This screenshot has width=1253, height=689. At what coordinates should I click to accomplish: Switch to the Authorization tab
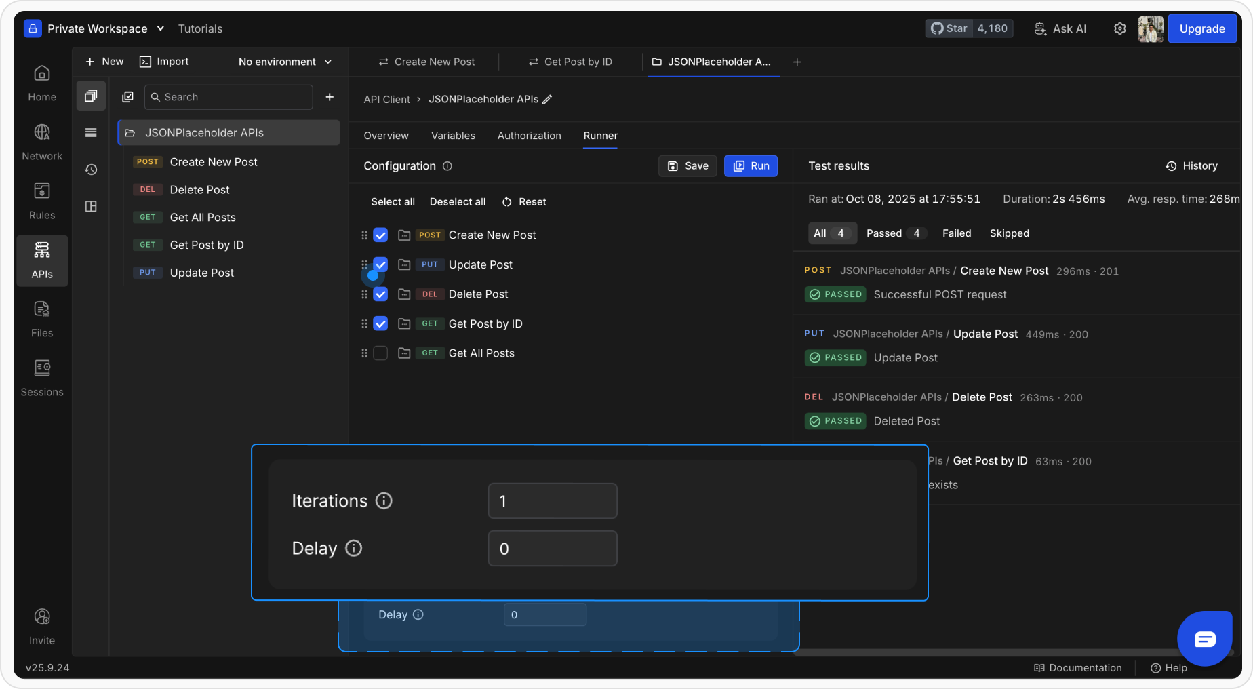pyautogui.click(x=529, y=136)
